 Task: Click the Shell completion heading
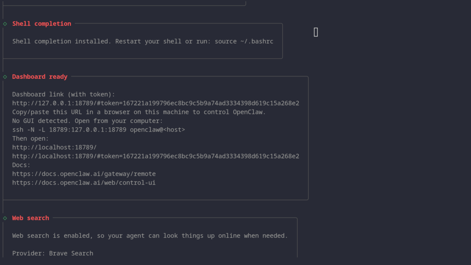(42, 23)
